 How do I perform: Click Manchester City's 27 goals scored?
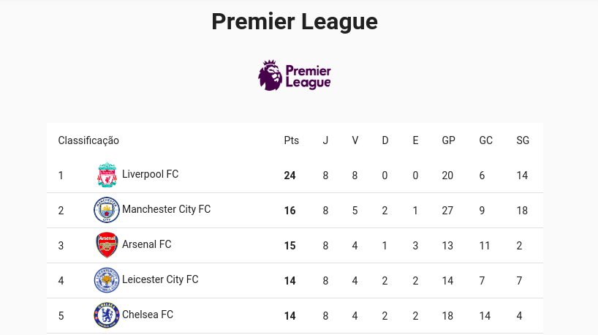[447, 211]
